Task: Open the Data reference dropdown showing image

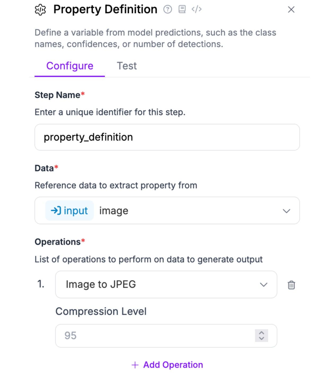Action: [185, 211]
